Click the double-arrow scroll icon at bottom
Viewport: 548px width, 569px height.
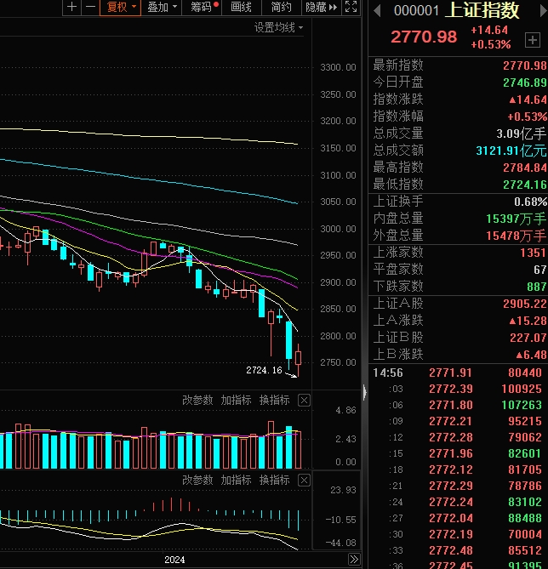coord(354,559)
